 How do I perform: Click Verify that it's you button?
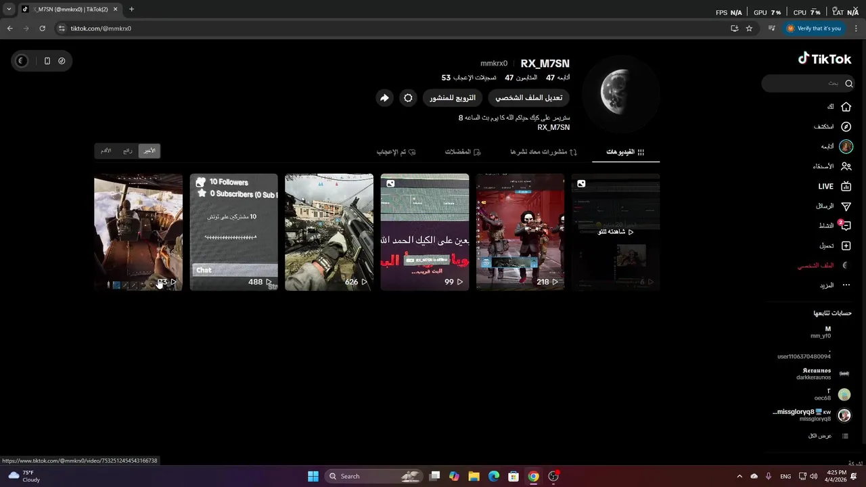pyautogui.click(x=814, y=28)
